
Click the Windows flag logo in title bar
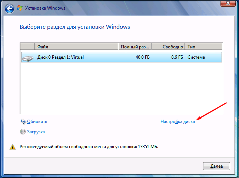[x=20, y=8]
